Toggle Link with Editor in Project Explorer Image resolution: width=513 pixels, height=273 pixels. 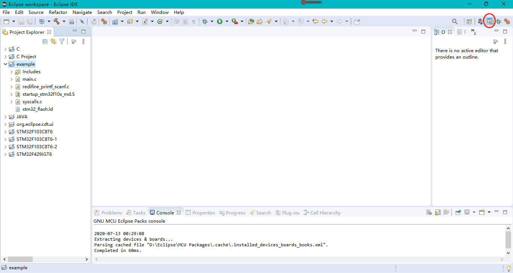point(53,42)
